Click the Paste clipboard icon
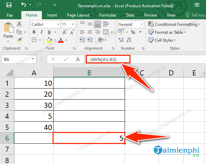This screenshot has width=206, height=164. [9, 27]
